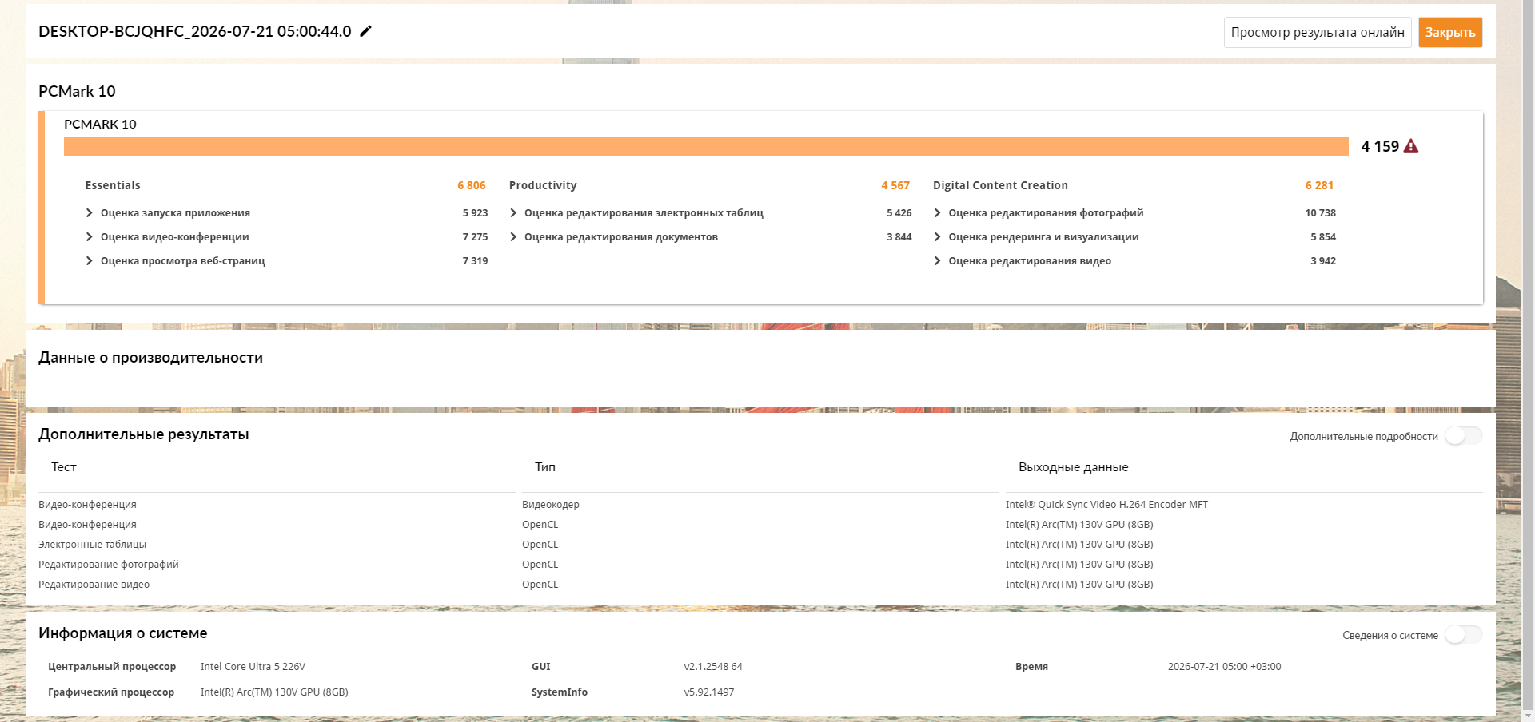Select the Essentials score 6 806

[x=472, y=185]
